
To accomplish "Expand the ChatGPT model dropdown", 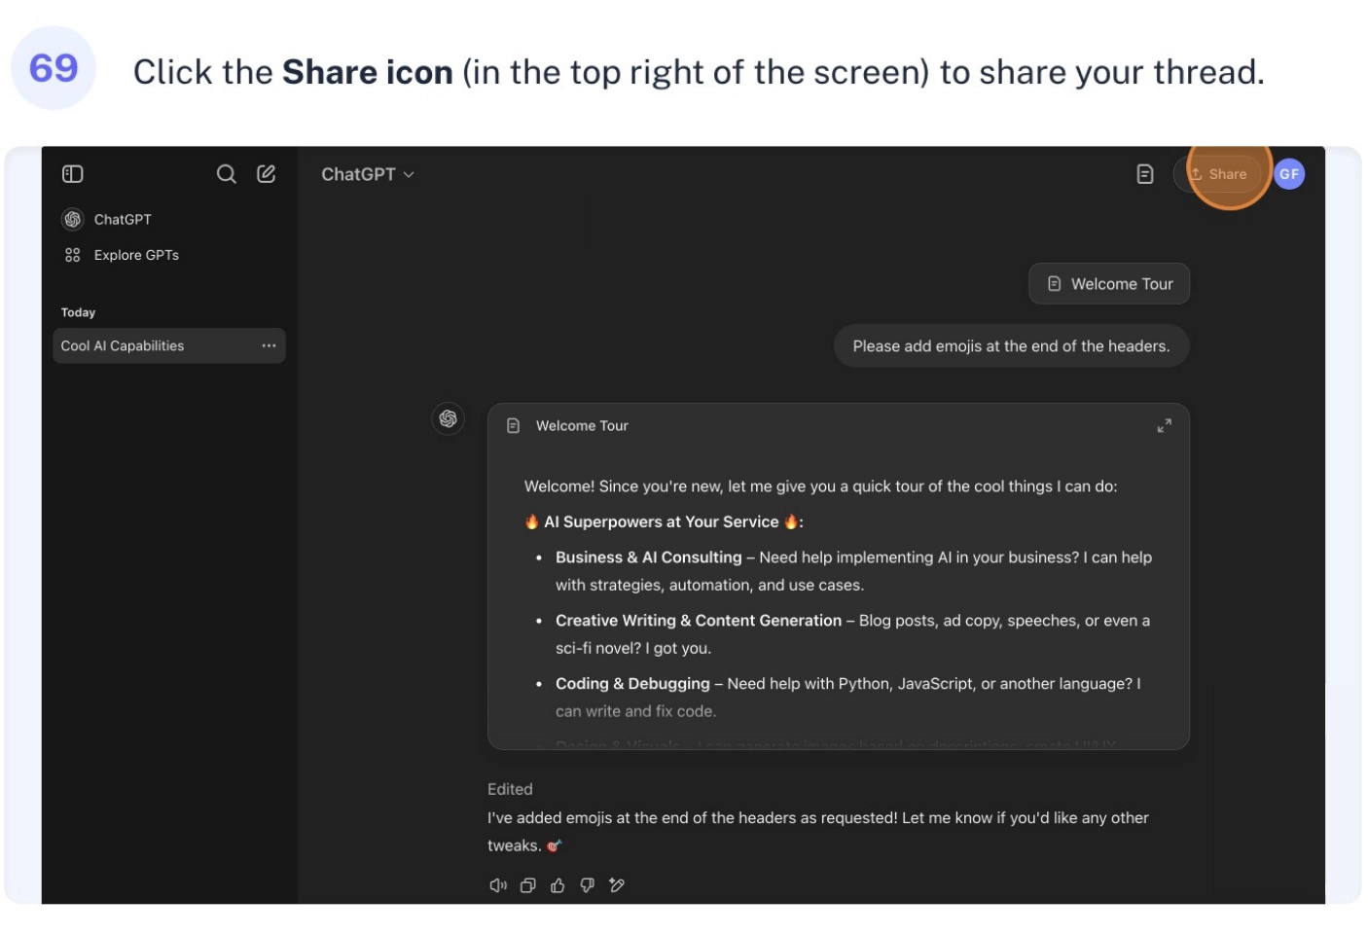I will click(368, 174).
